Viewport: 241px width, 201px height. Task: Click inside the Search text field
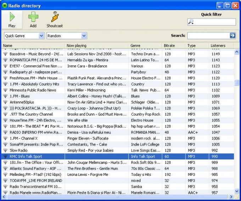pyautogui.click(x=208, y=35)
